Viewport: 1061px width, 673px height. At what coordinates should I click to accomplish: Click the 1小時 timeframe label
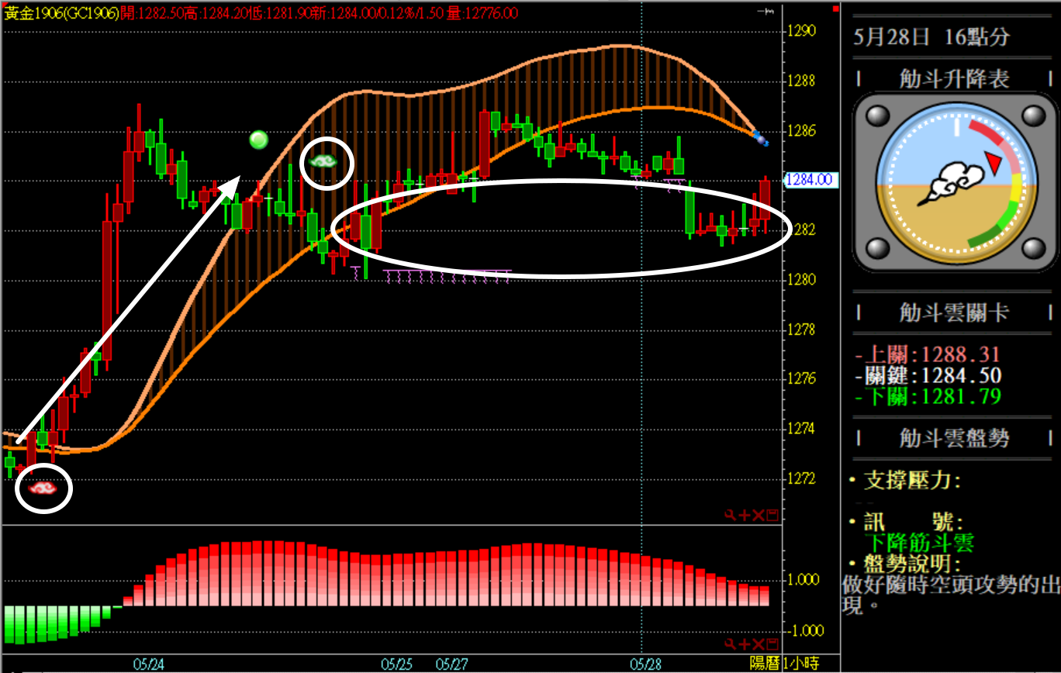[x=801, y=664]
